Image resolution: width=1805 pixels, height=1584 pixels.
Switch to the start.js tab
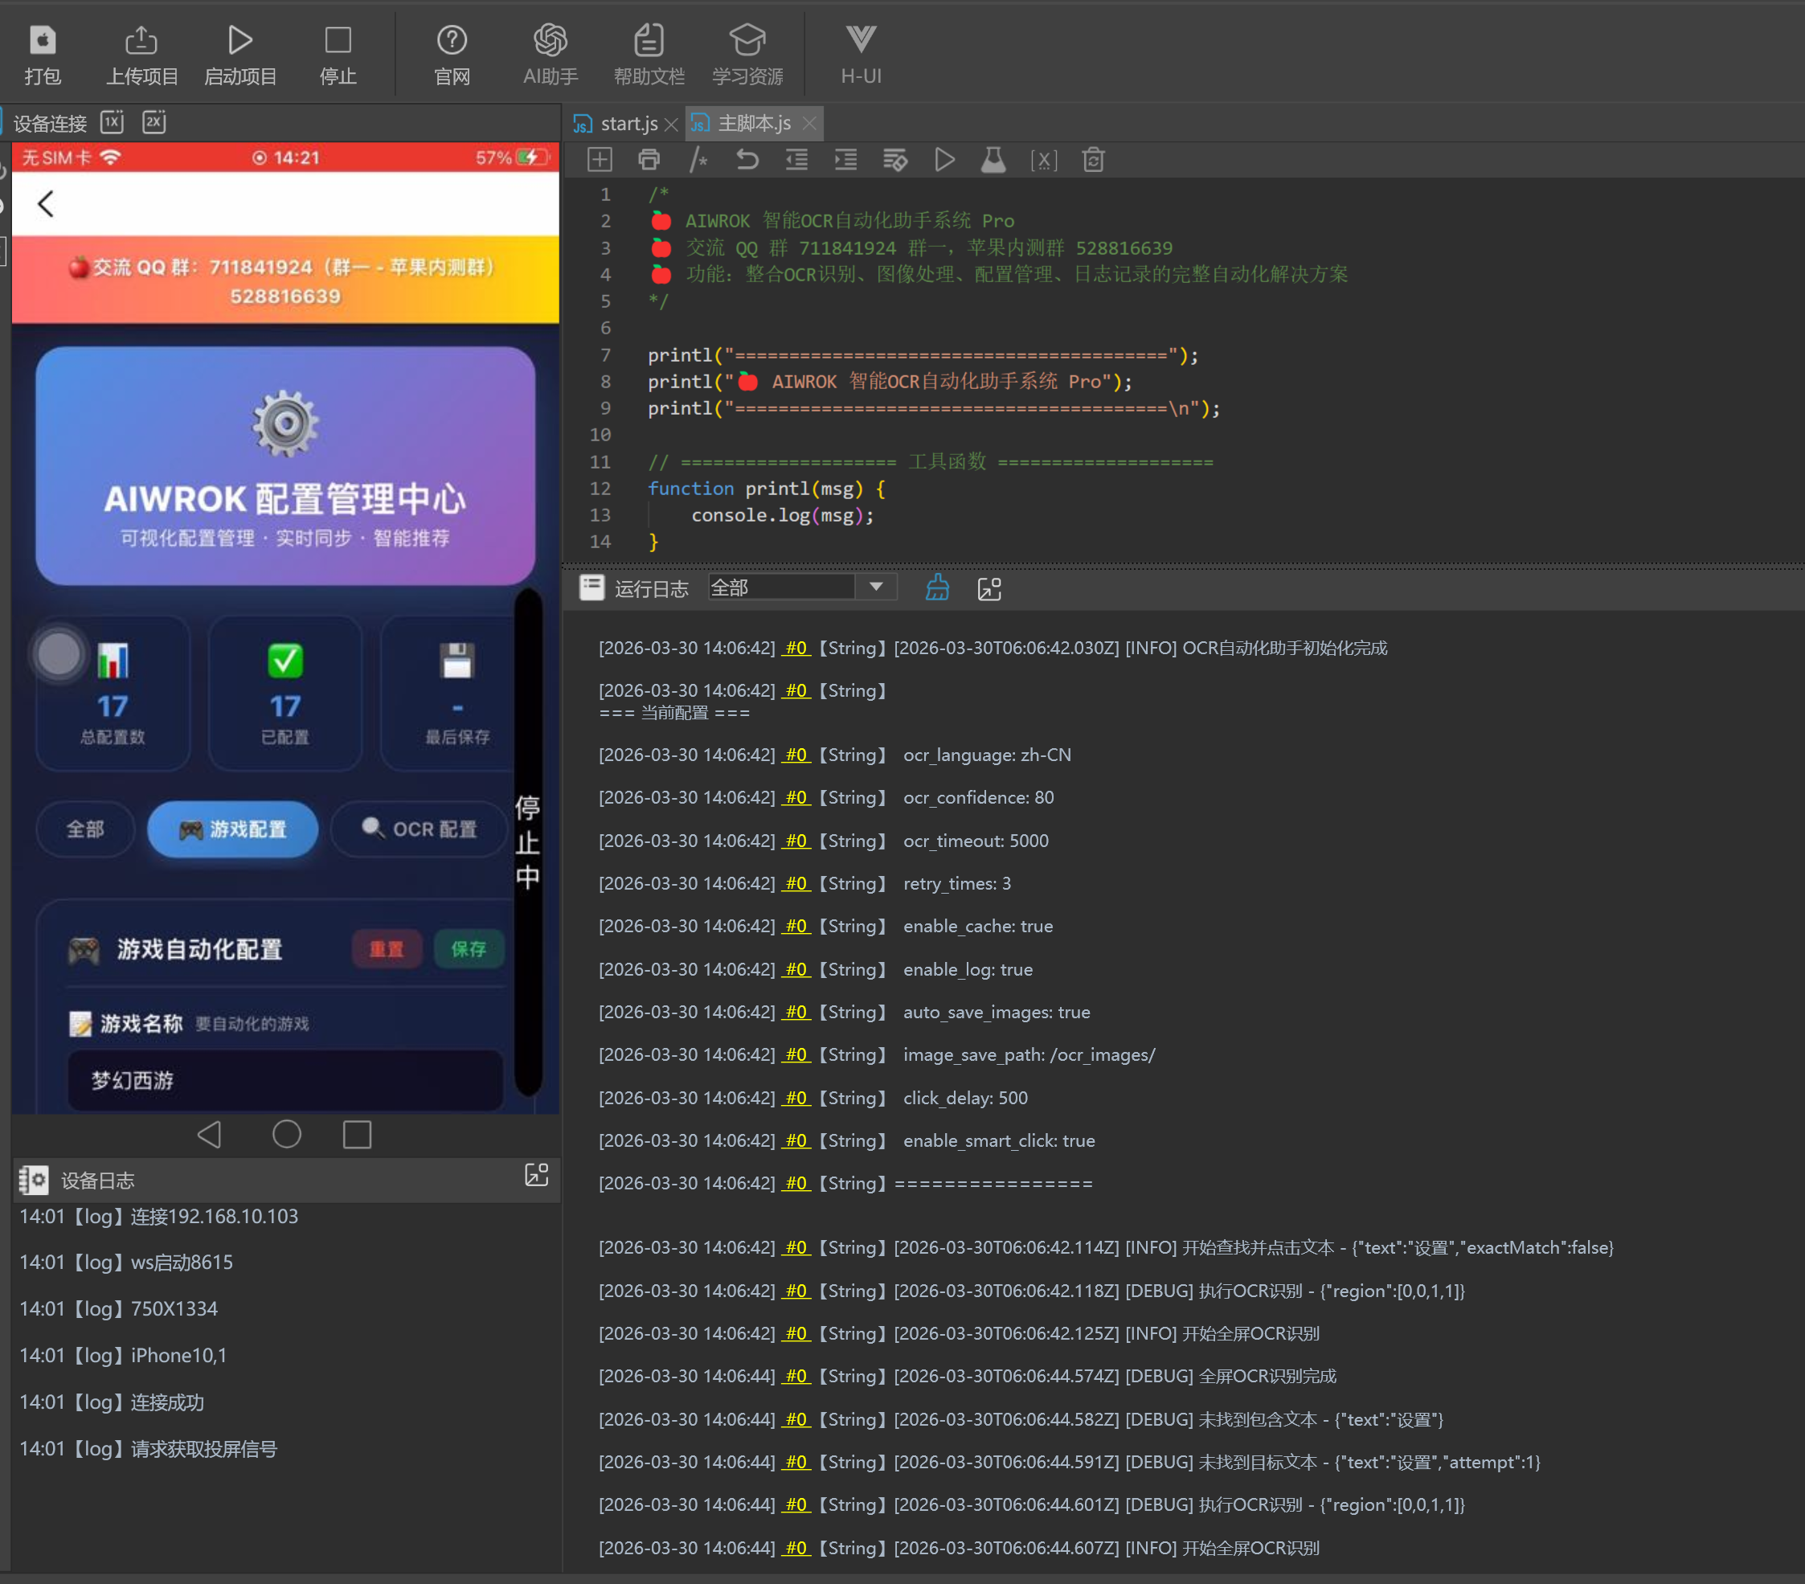point(628,124)
